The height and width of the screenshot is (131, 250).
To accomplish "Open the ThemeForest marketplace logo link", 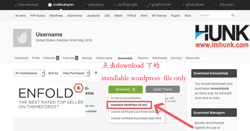I will (x=26, y=5).
